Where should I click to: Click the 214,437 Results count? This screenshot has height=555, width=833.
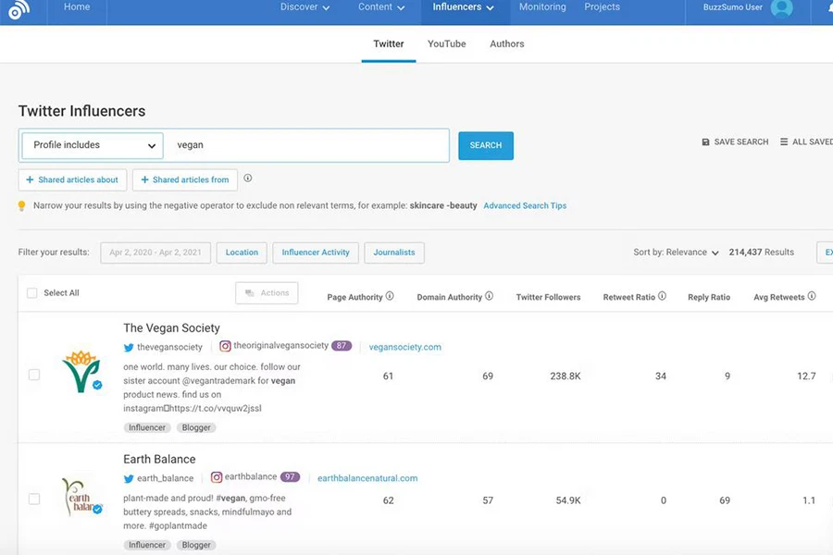coord(762,253)
